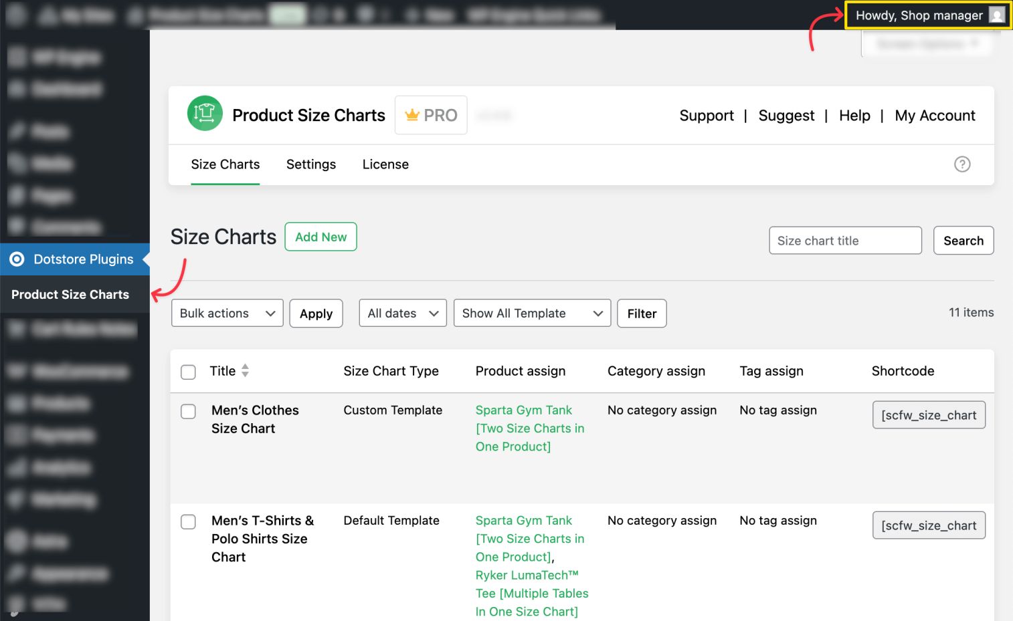Viewport: 1013px width, 621px height.
Task: Click the Product assign column header
Action: [521, 371]
